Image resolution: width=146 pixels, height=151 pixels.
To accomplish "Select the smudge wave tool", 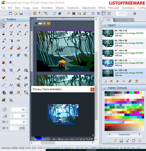I will tap(18, 40).
